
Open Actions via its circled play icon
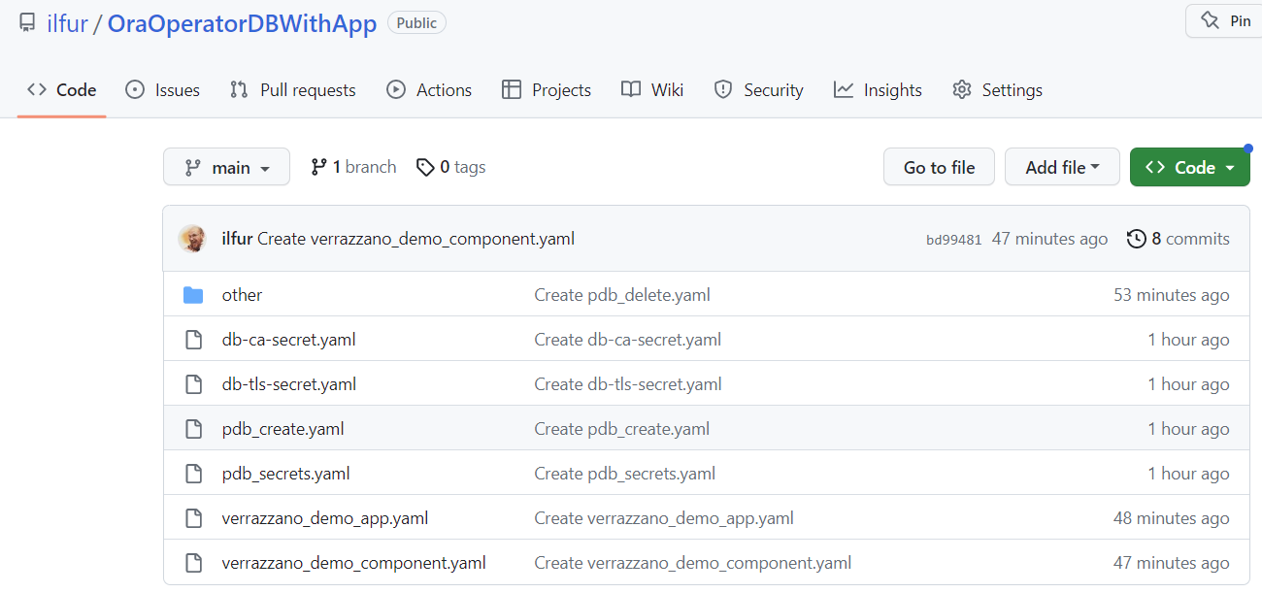[x=395, y=89]
